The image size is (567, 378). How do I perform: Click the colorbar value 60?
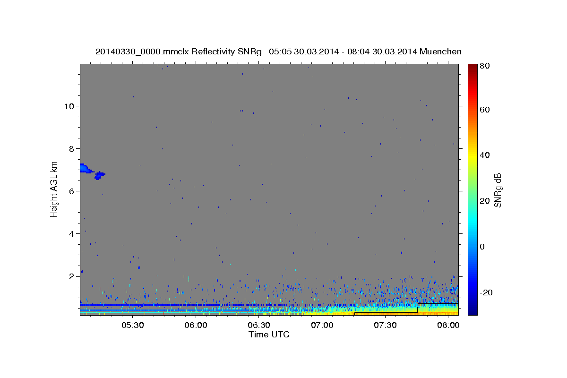click(x=486, y=110)
